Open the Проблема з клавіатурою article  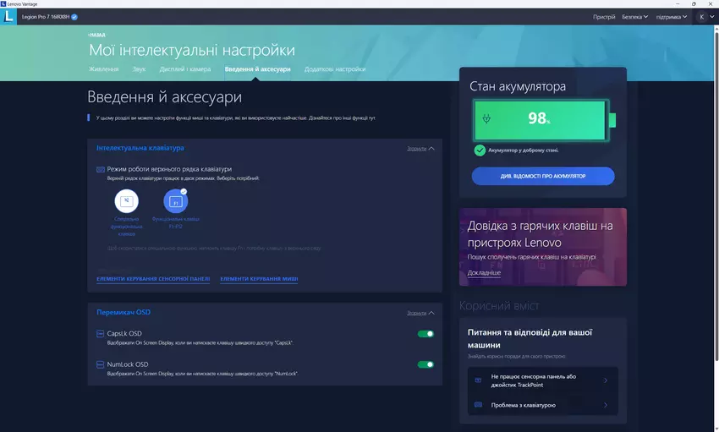[x=543, y=405]
